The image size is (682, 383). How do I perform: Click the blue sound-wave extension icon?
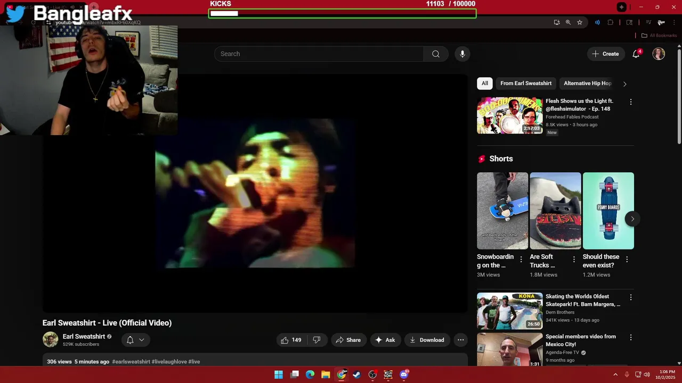(597, 22)
